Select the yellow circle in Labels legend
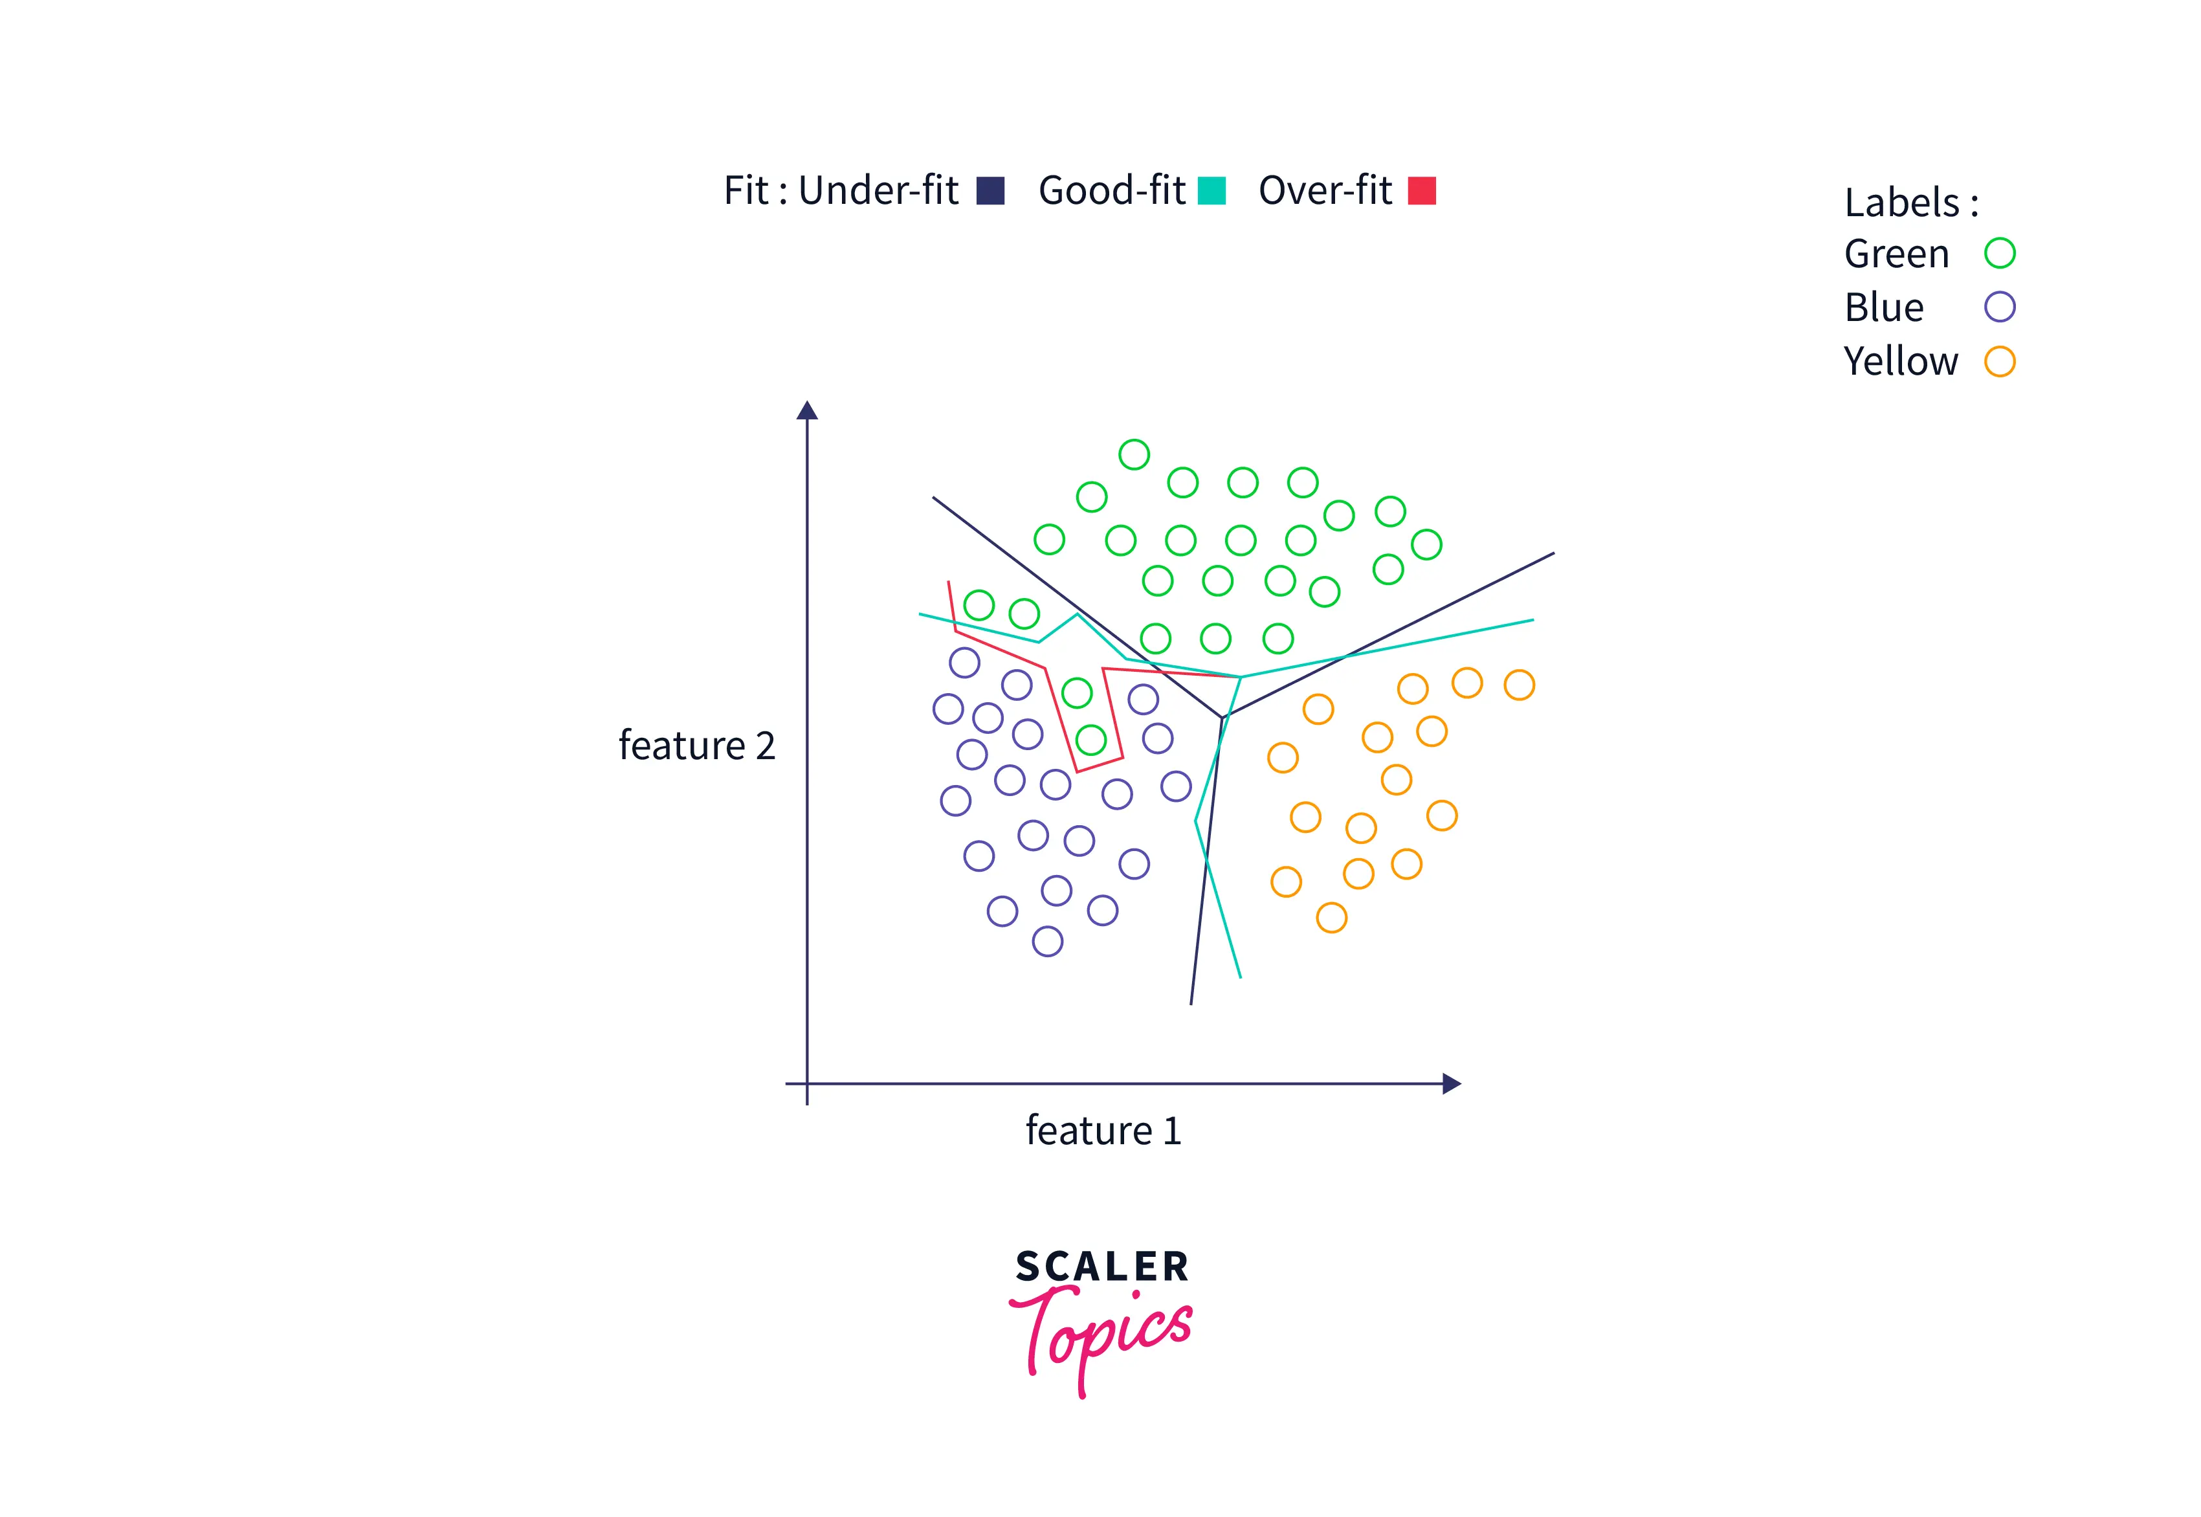This screenshot has width=2201, height=1517. (2000, 361)
